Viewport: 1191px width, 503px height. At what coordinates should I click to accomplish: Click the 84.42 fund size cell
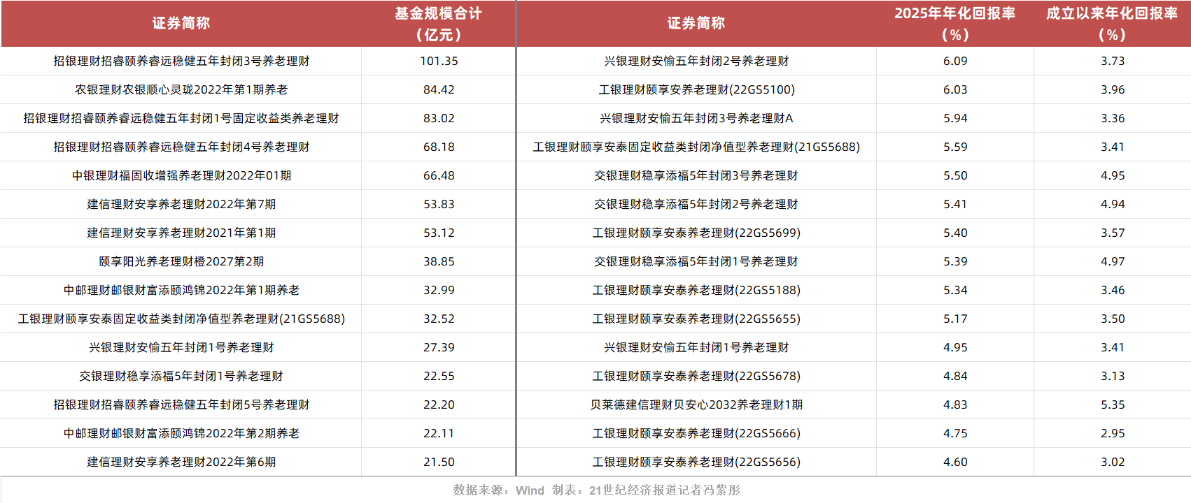[439, 90]
